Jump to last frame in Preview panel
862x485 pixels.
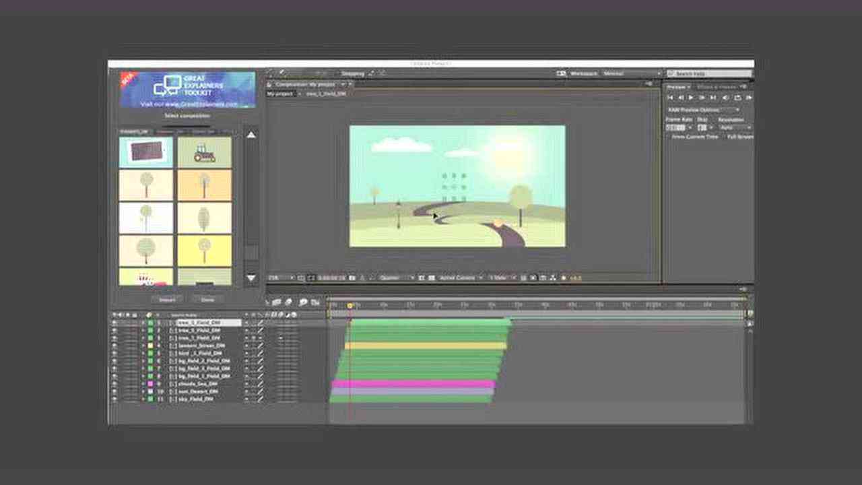click(x=712, y=98)
